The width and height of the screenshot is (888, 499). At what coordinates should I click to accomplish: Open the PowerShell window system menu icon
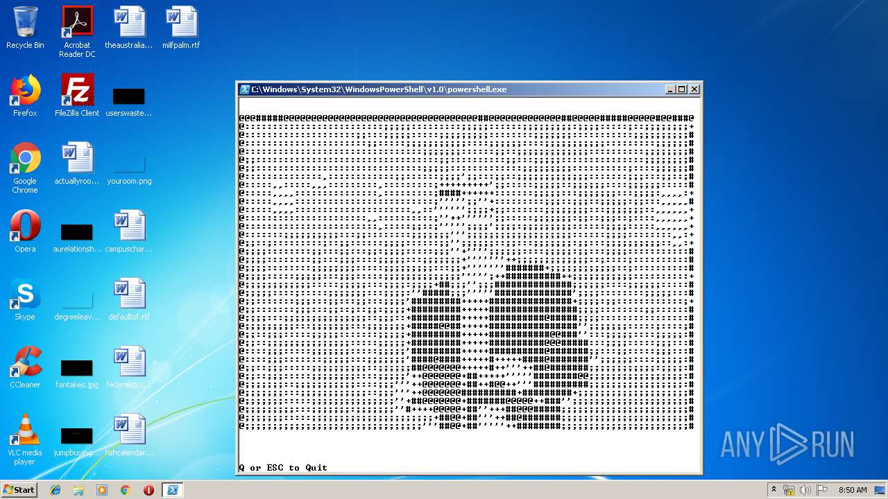(x=245, y=89)
